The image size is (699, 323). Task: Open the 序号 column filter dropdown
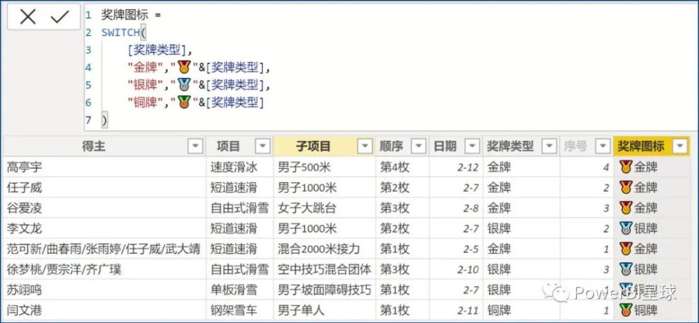pos(603,146)
